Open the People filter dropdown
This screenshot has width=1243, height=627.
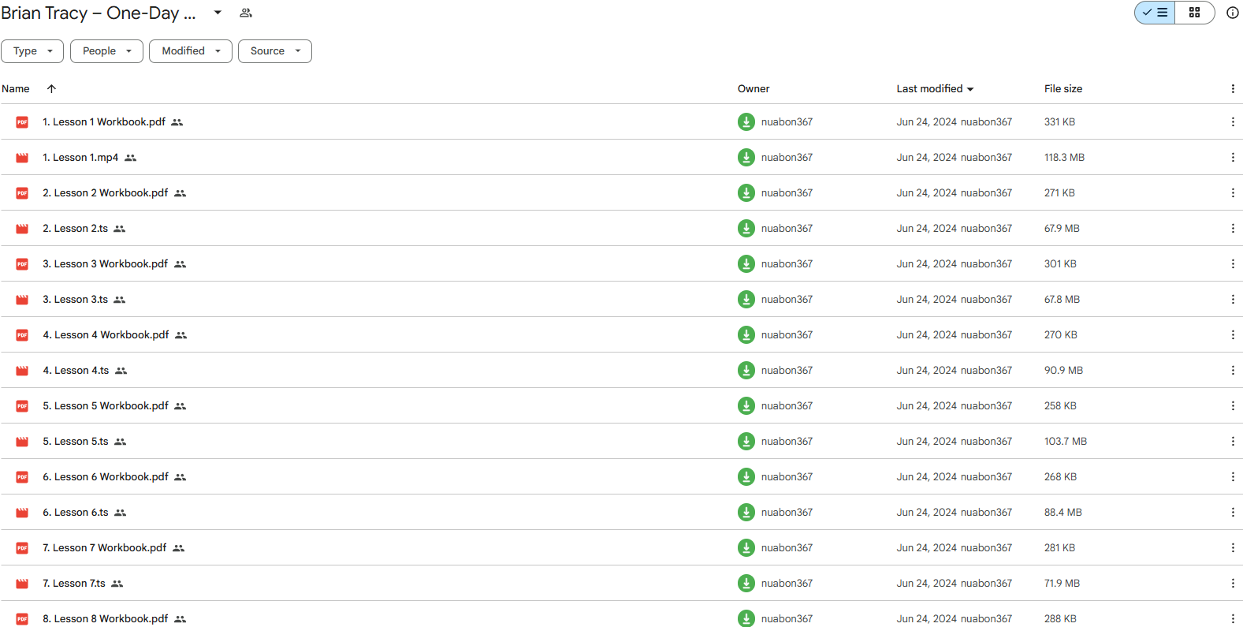(x=106, y=51)
